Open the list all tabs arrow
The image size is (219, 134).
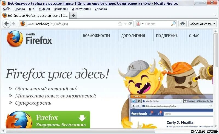[x=215, y=15]
